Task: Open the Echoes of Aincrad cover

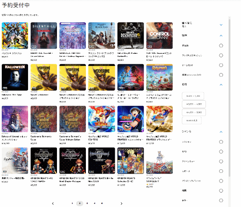Action: click(x=15, y=119)
